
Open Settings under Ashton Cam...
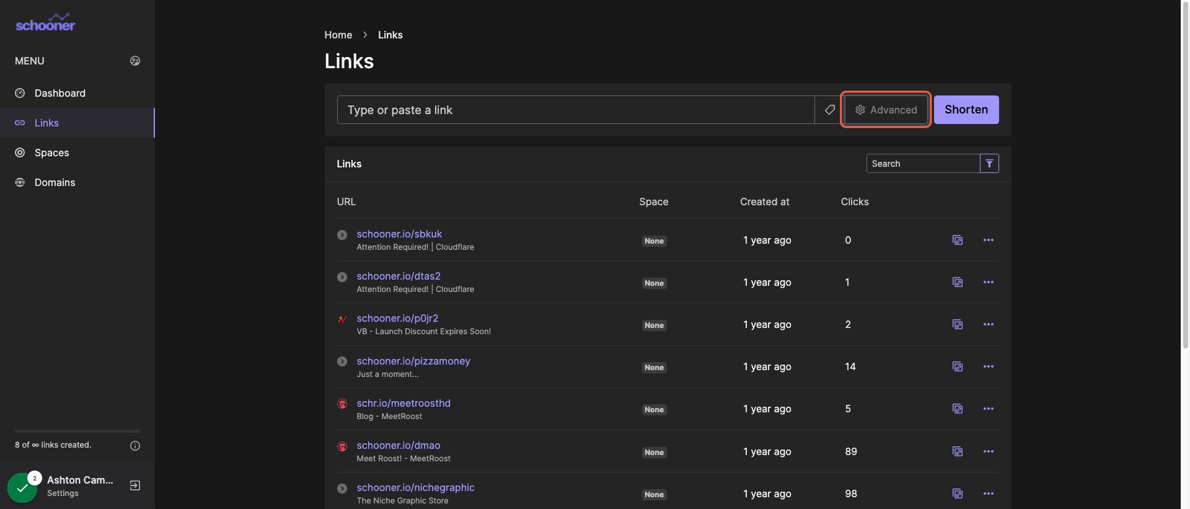63,494
